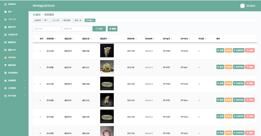The height and width of the screenshot is (136, 261).
Task: Open the artifact photo in row 4
Action: click(x=107, y=100)
